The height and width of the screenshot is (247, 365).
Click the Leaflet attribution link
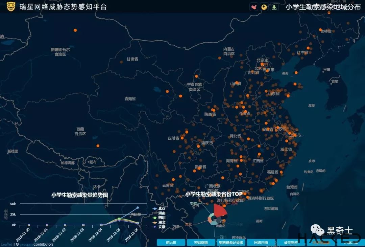pos(6,244)
